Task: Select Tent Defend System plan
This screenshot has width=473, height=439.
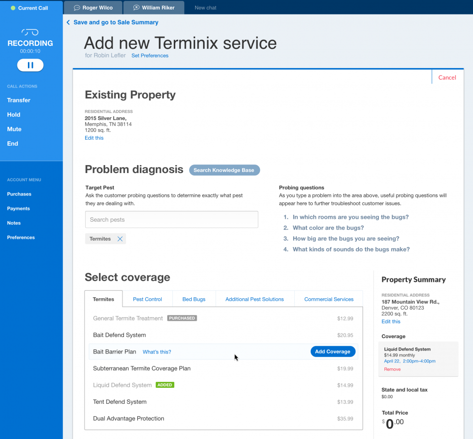Action: click(x=223, y=402)
